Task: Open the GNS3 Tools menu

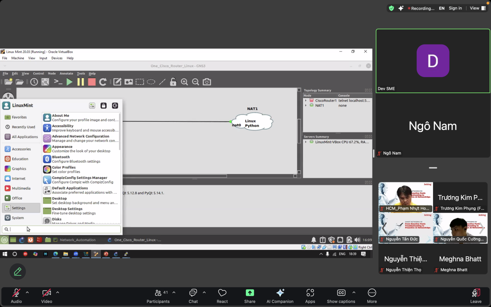Action: 81,73
